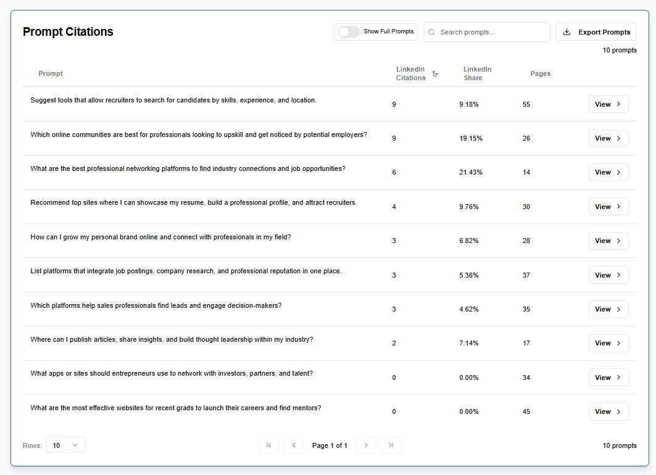
Task: Click the Export Prompts button
Action: click(596, 32)
